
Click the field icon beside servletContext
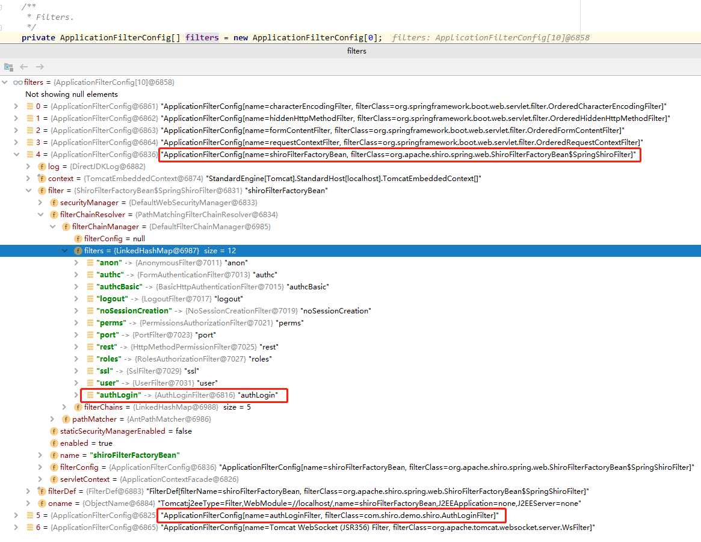pos(54,479)
